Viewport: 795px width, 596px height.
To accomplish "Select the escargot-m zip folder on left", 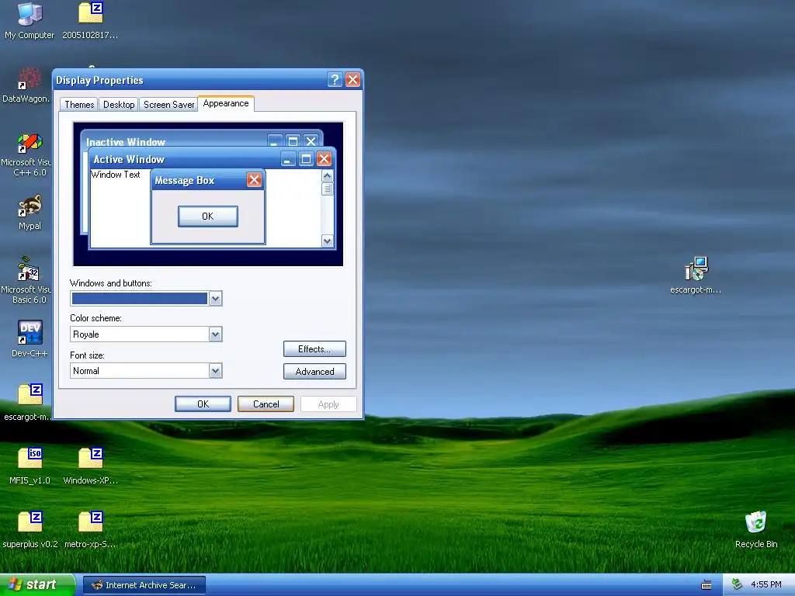I will [28, 402].
